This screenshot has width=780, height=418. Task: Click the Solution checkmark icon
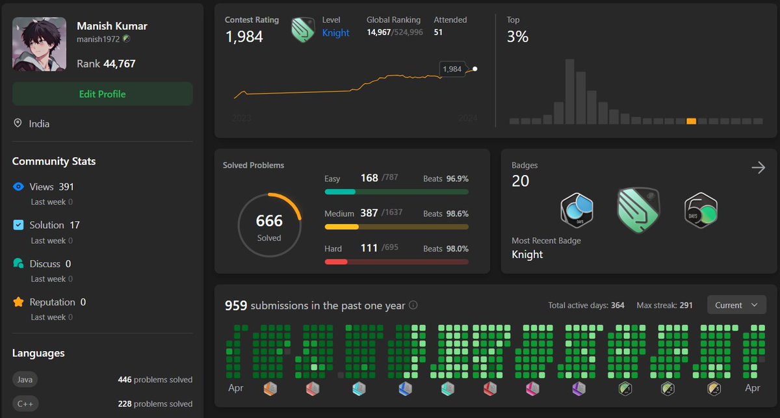click(18, 225)
